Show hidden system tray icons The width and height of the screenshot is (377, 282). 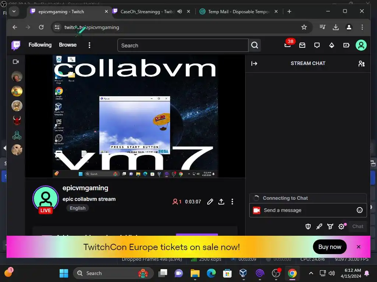[x=311, y=273]
